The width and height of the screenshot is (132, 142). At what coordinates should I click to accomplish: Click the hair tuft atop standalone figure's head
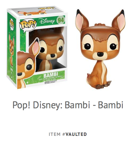click(x=99, y=25)
